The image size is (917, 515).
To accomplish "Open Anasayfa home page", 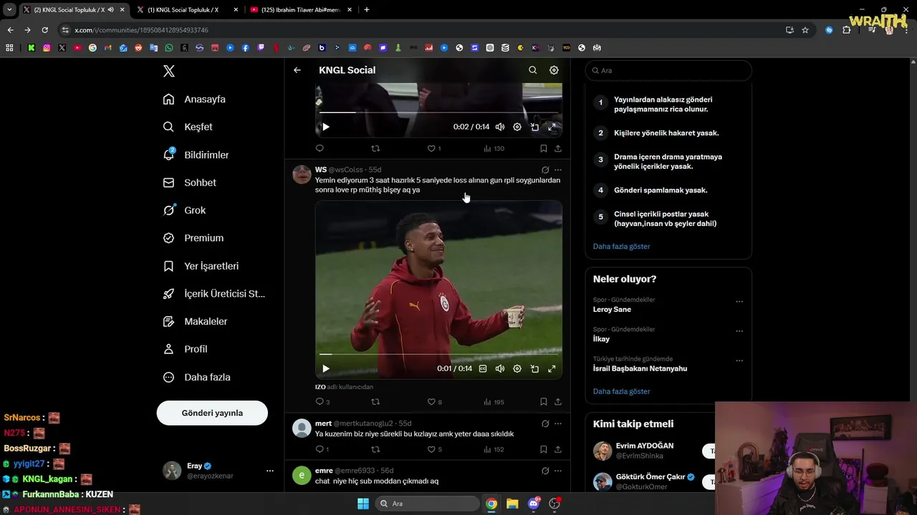I will 194,99.
